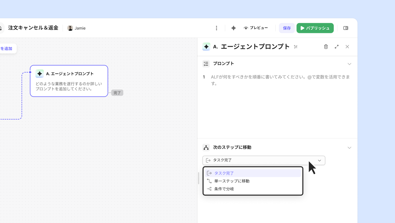Click the edit name icon beside エージェントプロンプト

[295, 47]
